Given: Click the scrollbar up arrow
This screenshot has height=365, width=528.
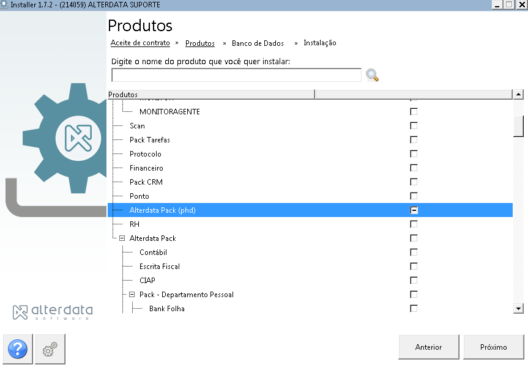Looking at the screenshot, I should pos(518,94).
